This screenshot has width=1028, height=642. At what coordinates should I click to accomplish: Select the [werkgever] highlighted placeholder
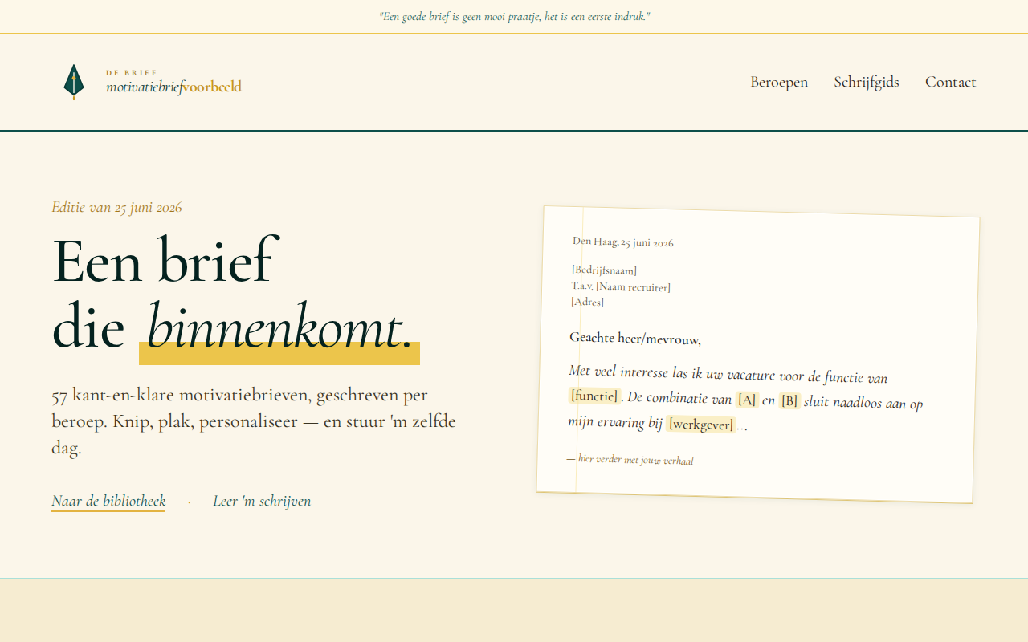pos(700,424)
